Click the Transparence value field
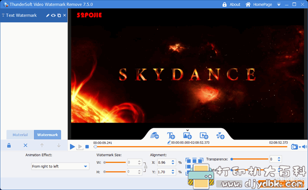 click(273, 159)
